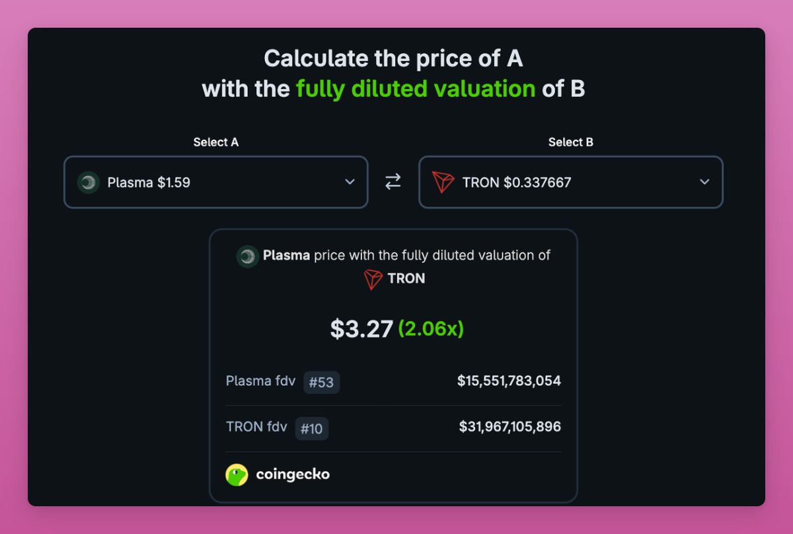This screenshot has width=793, height=534.
Task: Expand the Select B dropdown chevron
Action: (705, 182)
